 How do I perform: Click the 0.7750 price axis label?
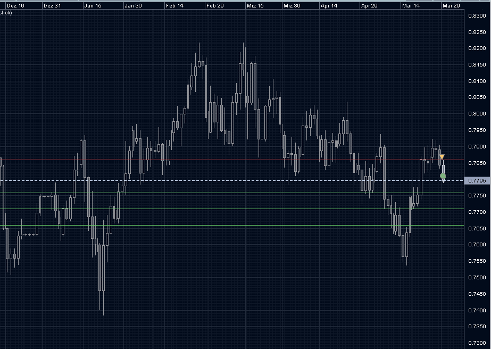477,195
